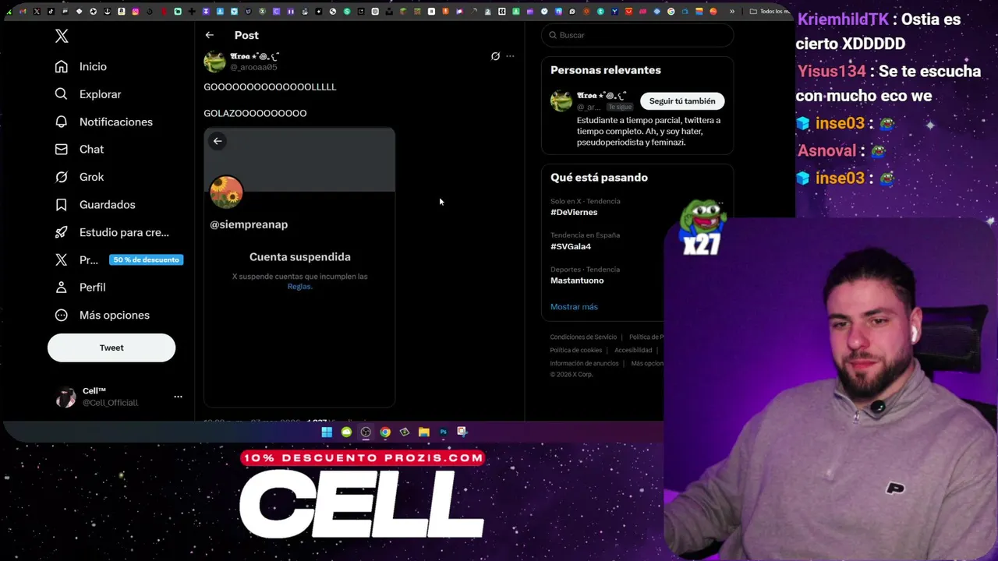
Task: Open Notificaciones in the sidebar
Action: [x=104, y=122]
